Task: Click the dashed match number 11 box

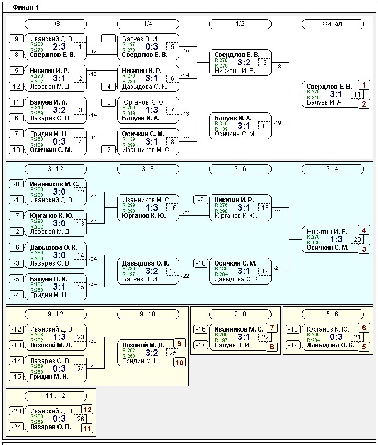Action: (357, 94)
